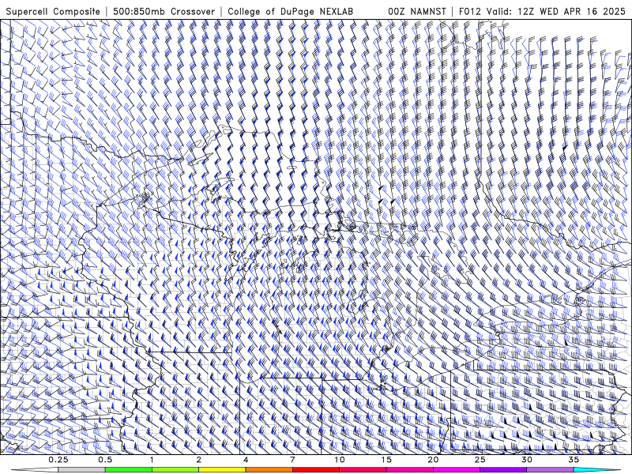
Task: Click the lime colorbar segment between 1 and 2
Action: coord(175,470)
